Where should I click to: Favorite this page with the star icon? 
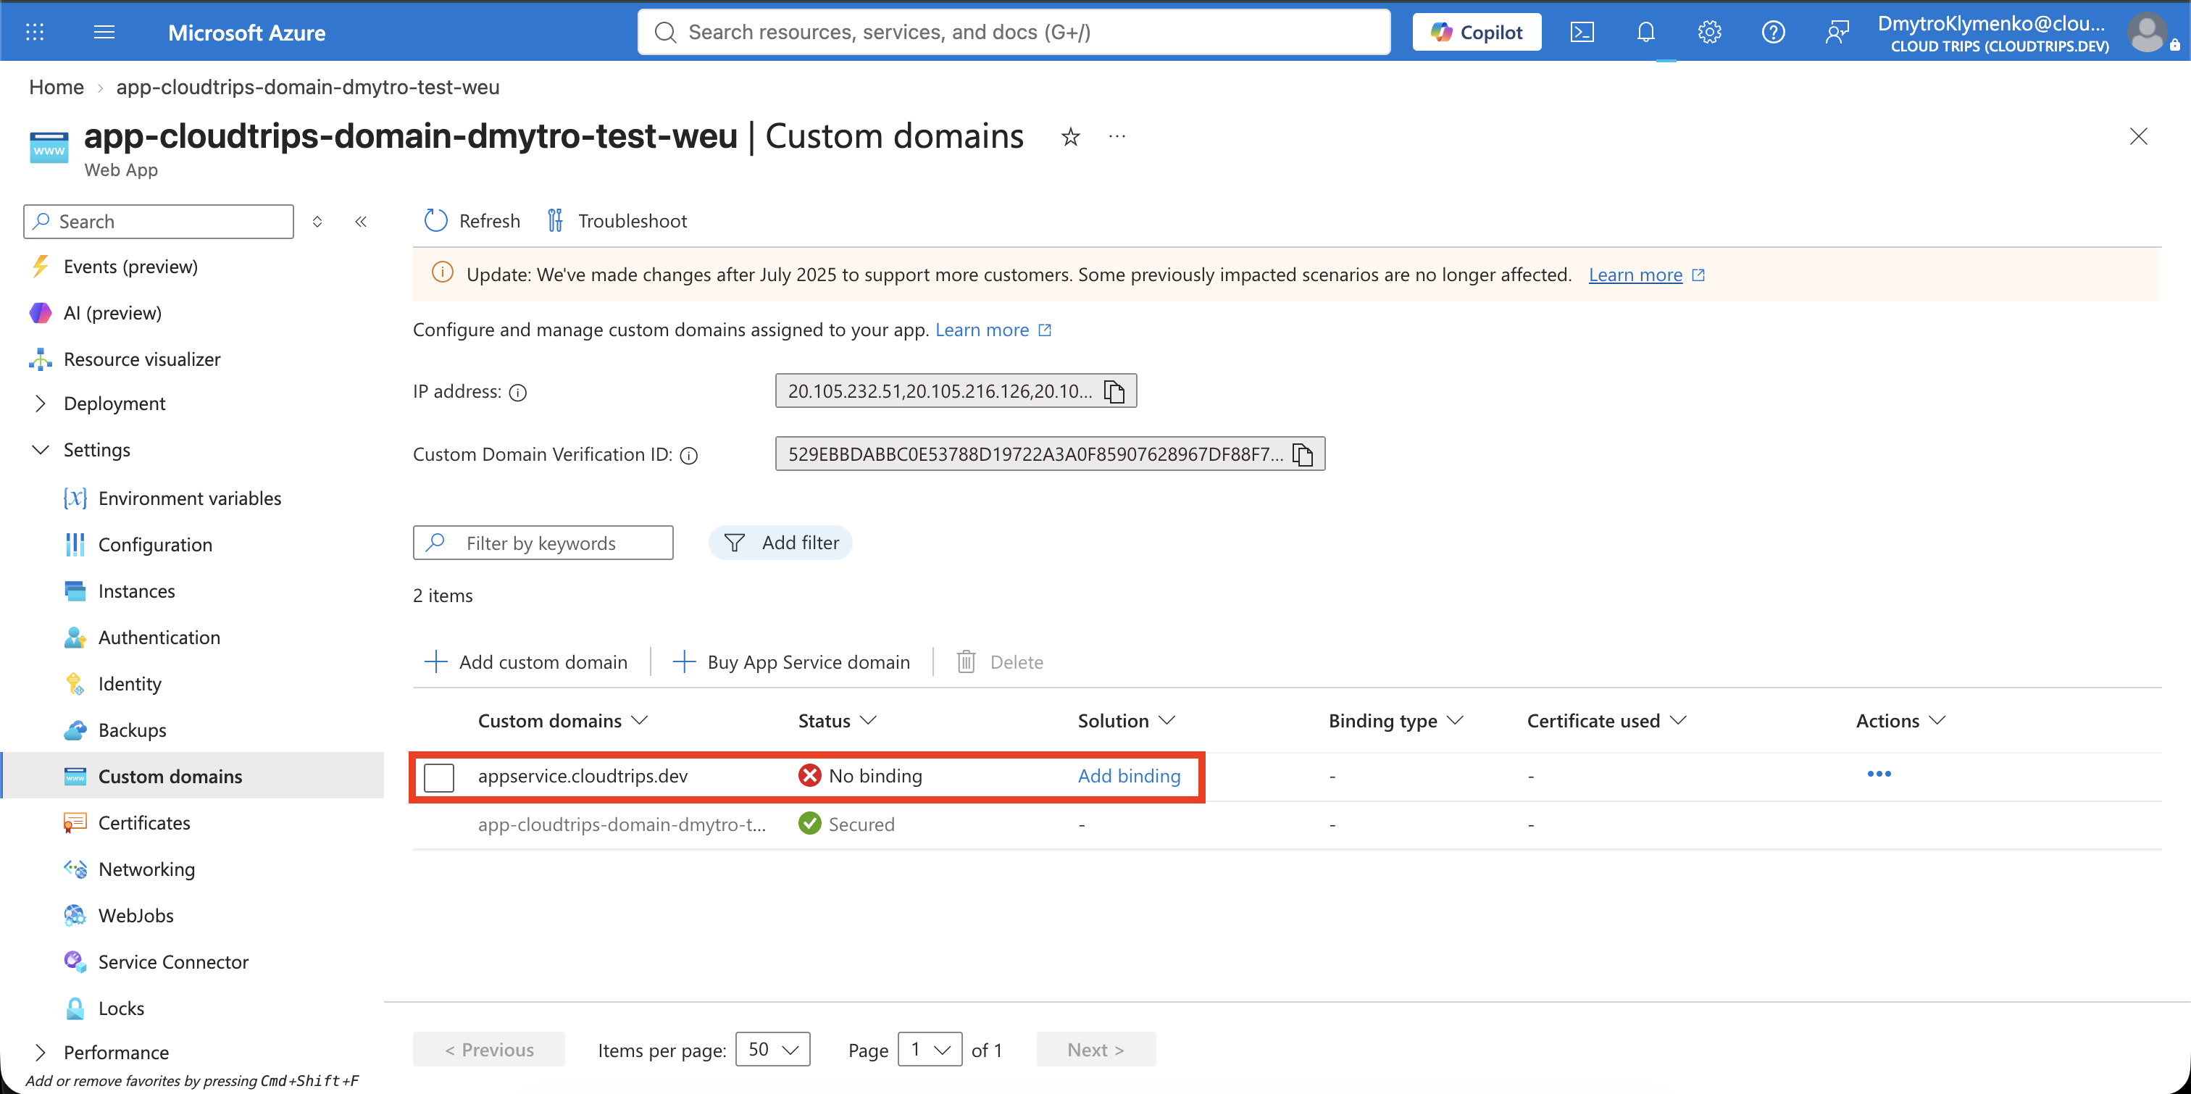click(1070, 137)
